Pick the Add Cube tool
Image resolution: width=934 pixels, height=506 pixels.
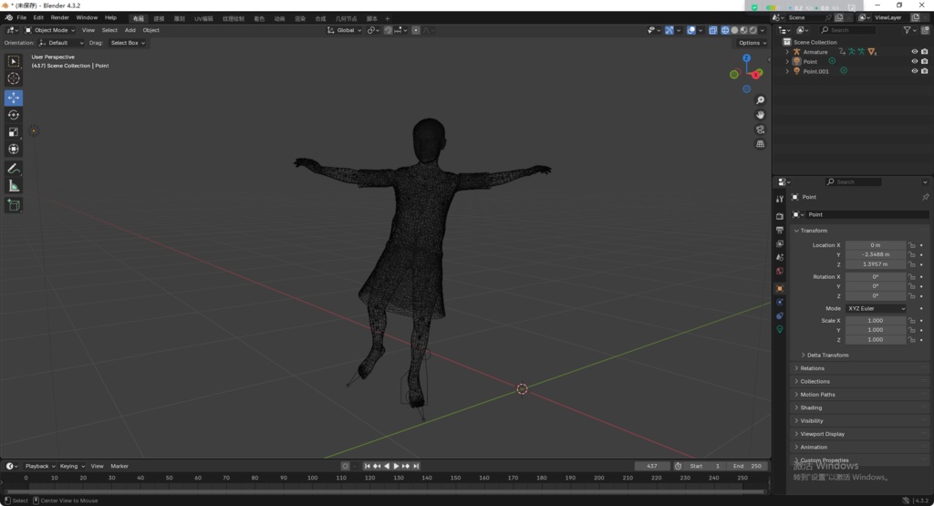coord(14,205)
